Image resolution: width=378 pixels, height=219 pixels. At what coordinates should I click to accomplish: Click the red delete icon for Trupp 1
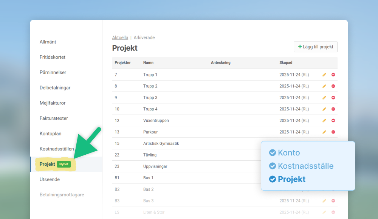pos(333,75)
